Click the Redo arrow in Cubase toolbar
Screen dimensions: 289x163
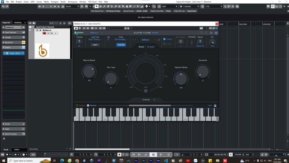(7, 7)
